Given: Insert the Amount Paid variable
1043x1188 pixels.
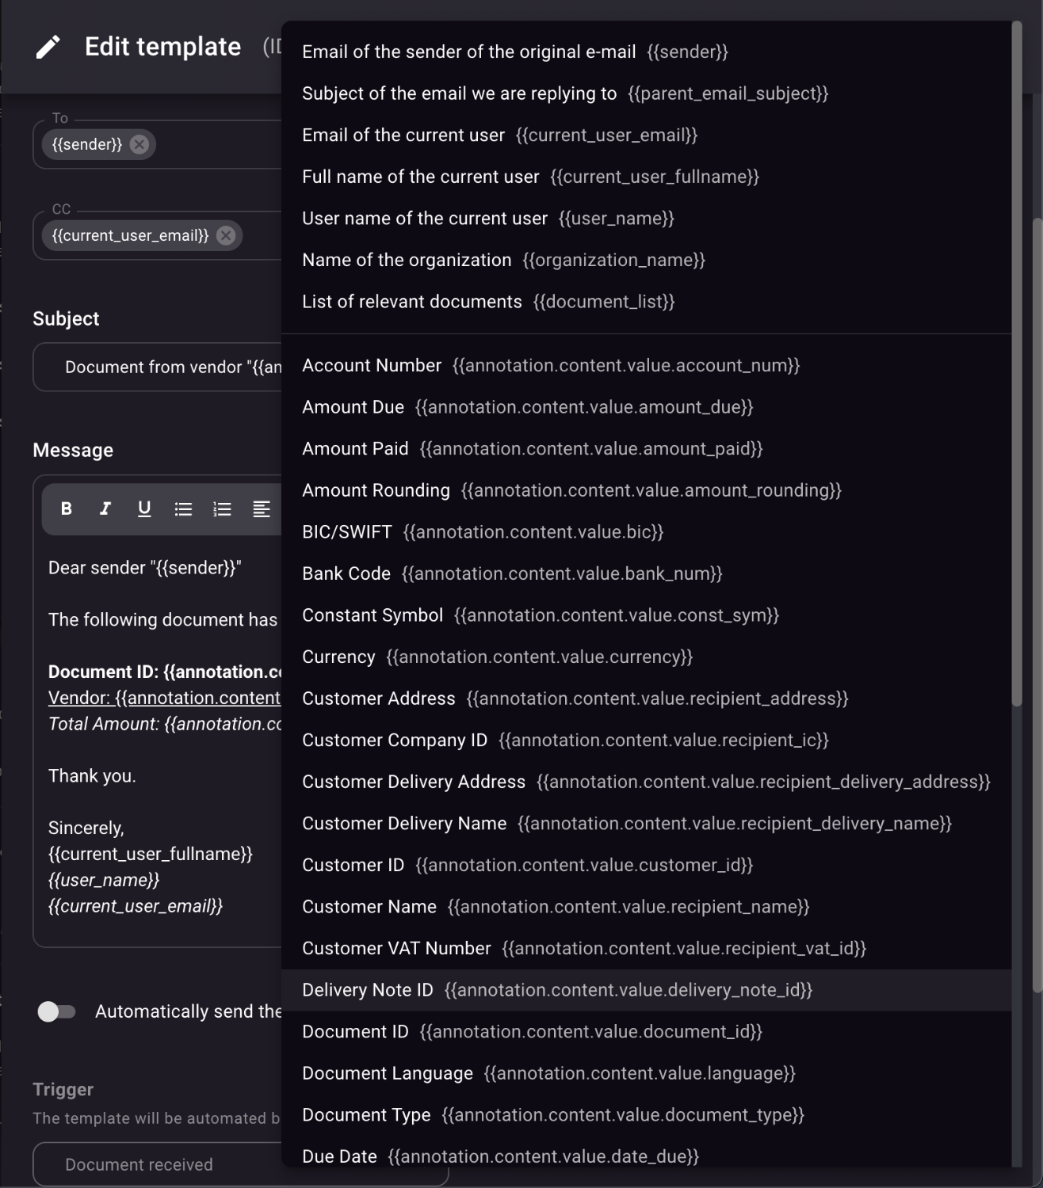Looking at the screenshot, I should point(646,448).
